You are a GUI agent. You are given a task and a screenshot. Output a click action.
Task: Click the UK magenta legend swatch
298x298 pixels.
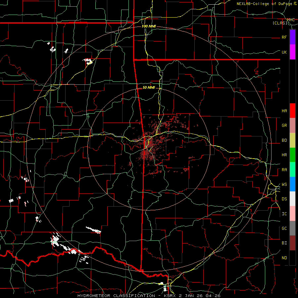point(292,52)
